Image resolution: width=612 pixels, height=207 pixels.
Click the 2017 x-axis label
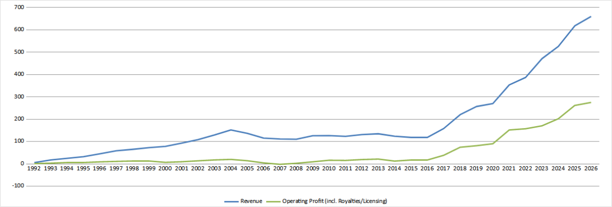point(443,169)
